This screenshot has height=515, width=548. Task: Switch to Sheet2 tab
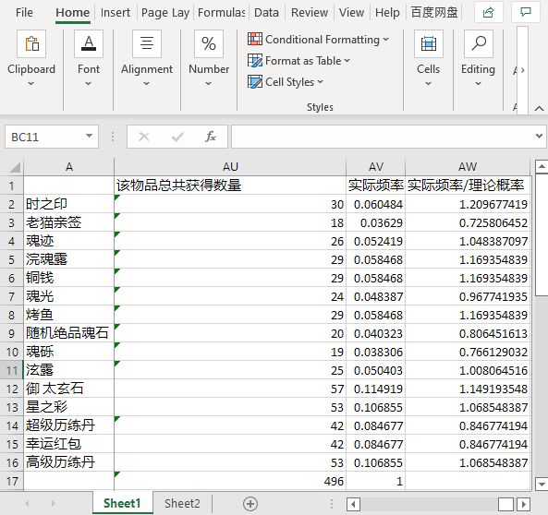pyautogui.click(x=182, y=504)
